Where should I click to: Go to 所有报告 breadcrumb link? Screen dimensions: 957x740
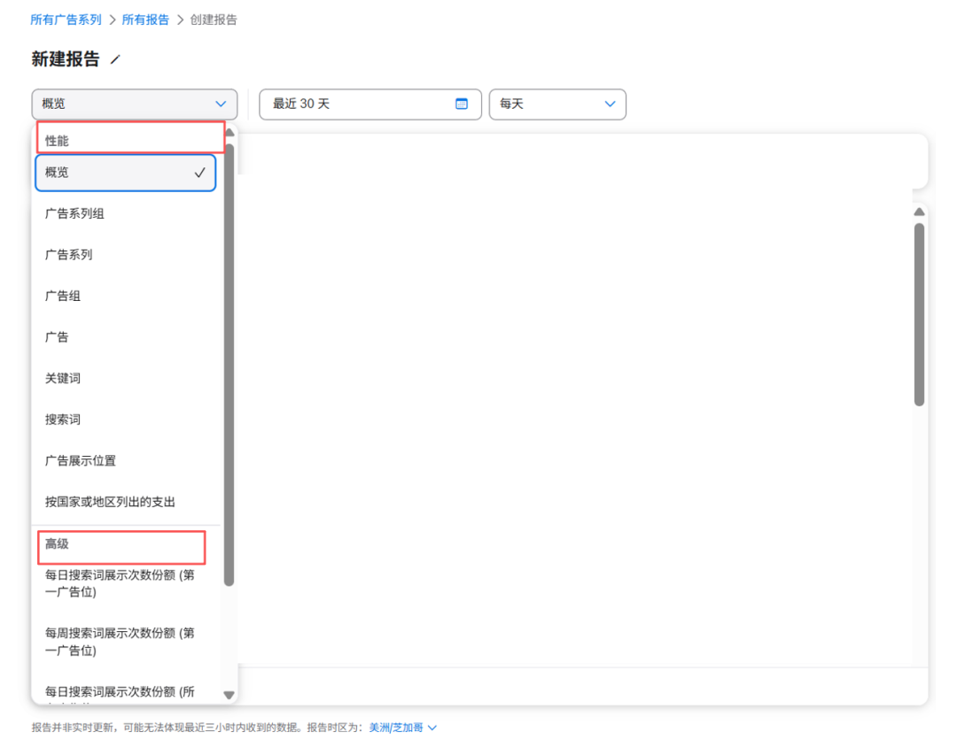pos(145,19)
